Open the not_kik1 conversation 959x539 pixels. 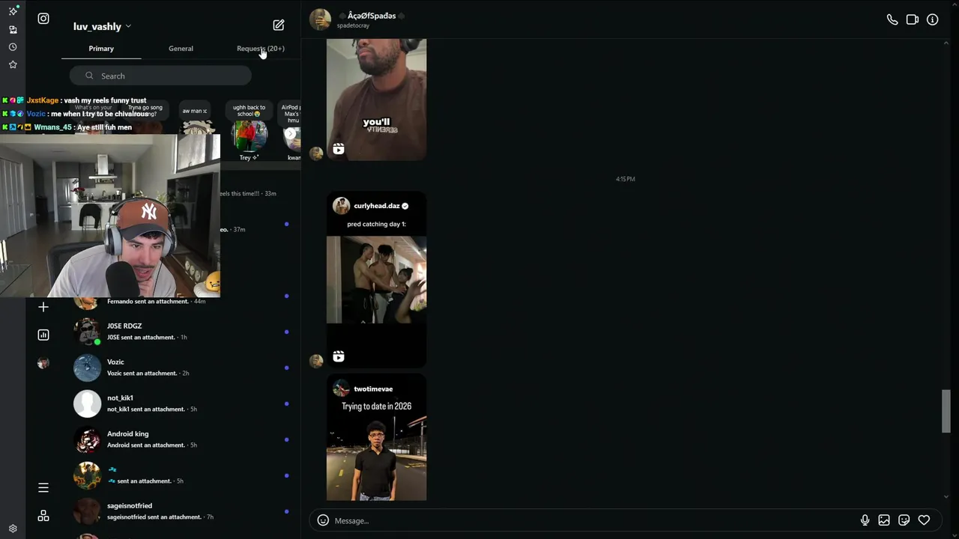pos(180,404)
